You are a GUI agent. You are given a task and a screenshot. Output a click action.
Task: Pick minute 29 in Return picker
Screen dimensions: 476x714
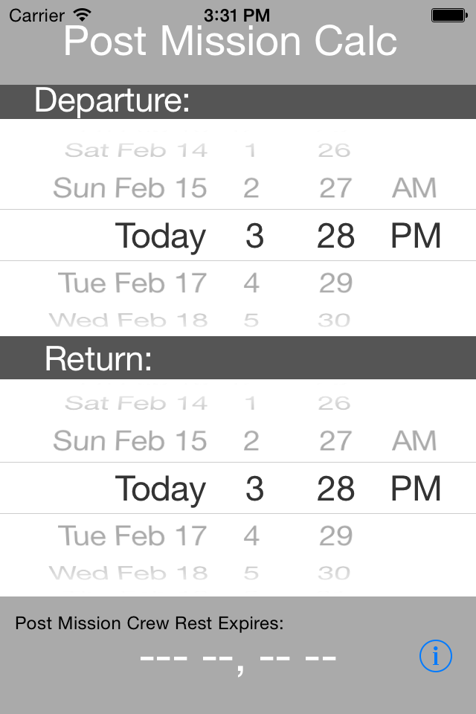tap(335, 536)
